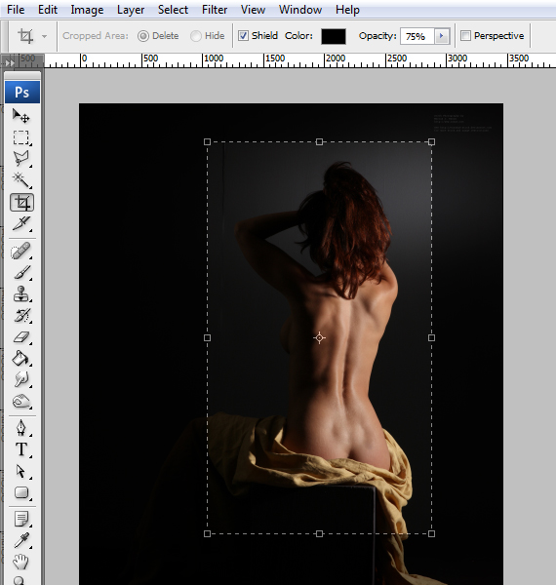Select the Move tool

[20, 116]
